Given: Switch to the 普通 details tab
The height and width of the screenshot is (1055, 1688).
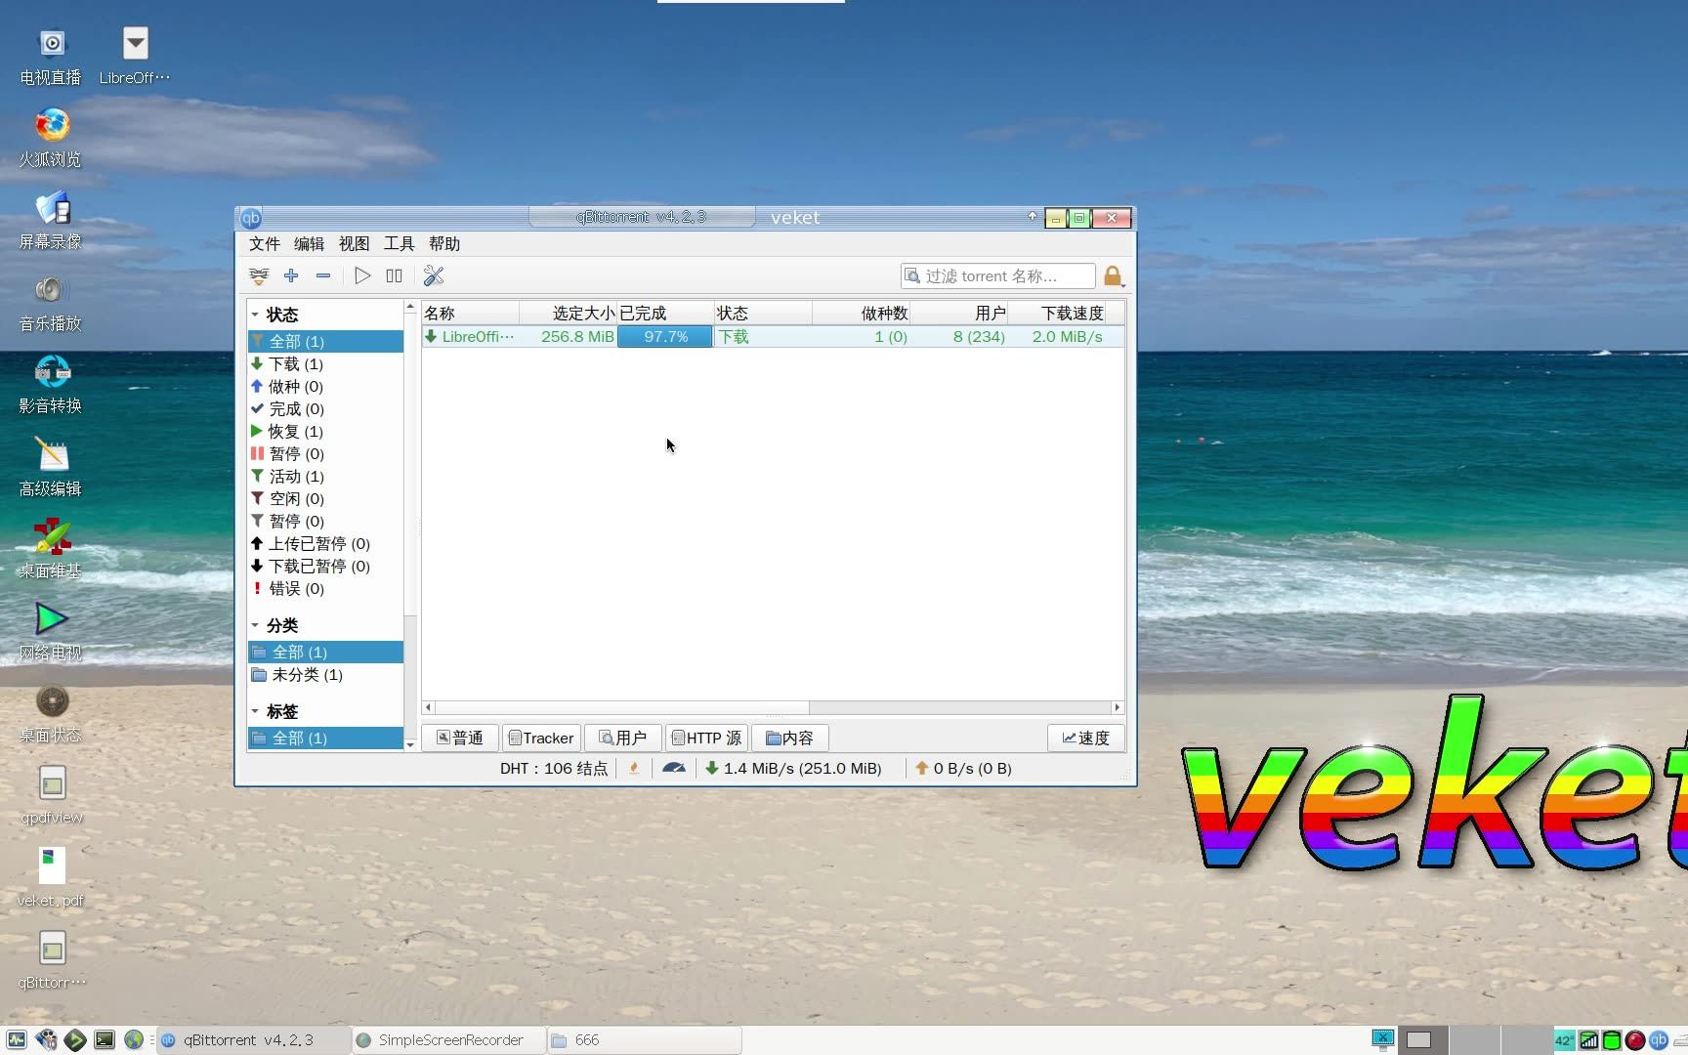Looking at the screenshot, I should pos(460,738).
